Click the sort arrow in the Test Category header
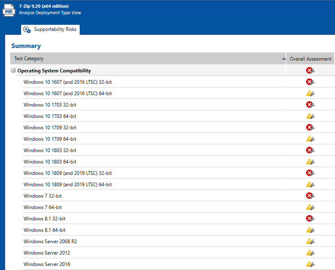The height and width of the screenshot is (270, 335). (284, 59)
